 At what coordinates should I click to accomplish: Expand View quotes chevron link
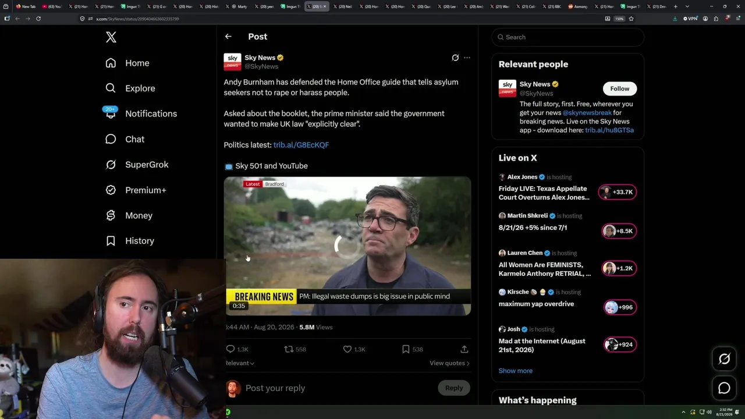click(x=449, y=363)
